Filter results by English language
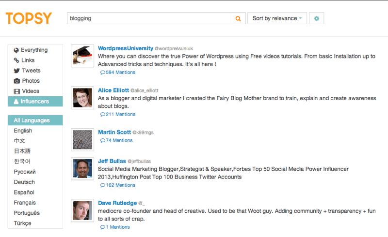388x237 pixels. click(x=23, y=131)
